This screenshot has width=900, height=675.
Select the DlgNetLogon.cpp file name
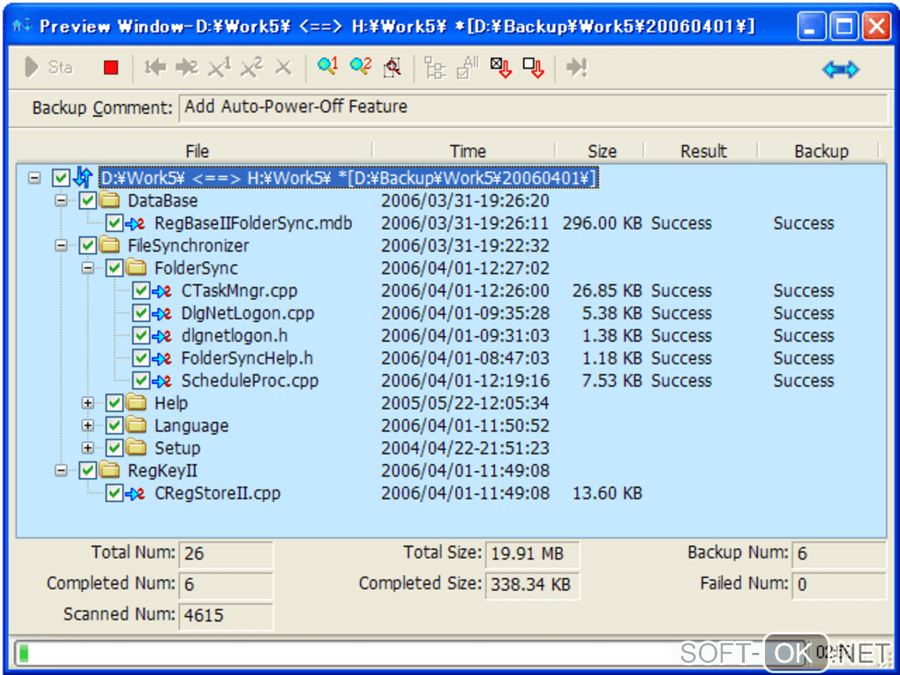[x=247, y=313]
